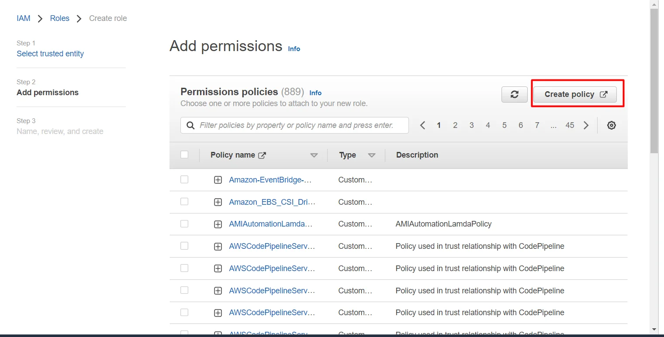Open the Roles breadcrumb link
This screenshot has height=337, width=664.
click(x=60, y=18)
